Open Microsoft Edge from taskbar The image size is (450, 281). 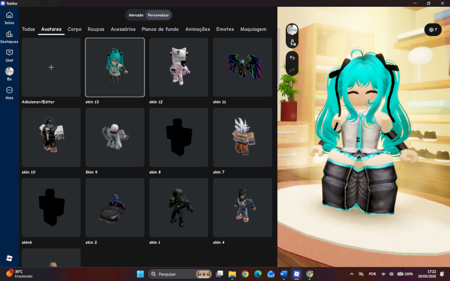pos(258,274)
